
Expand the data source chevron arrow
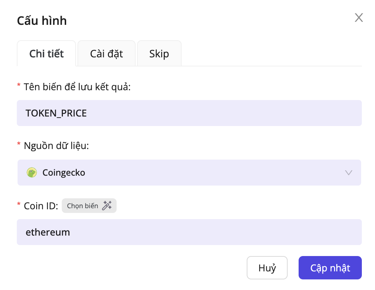coord(349,172)
